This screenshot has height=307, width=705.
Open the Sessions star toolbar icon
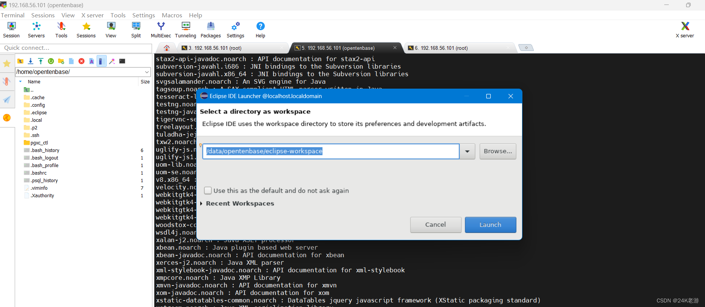click(x=86, y=30)
